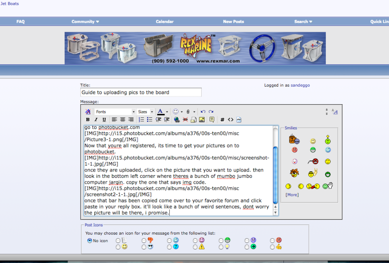This screenshot has height=263, width=389.
Task: Toggle bold formatting
Action: [x=88, y=120]
